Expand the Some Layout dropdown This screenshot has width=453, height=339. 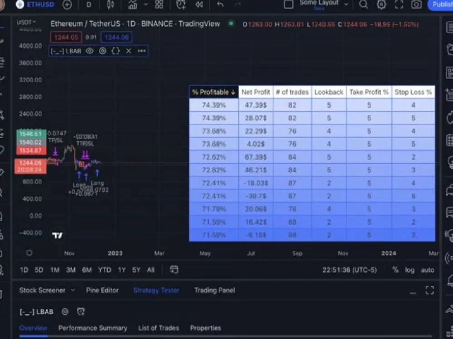pos(347,5)
